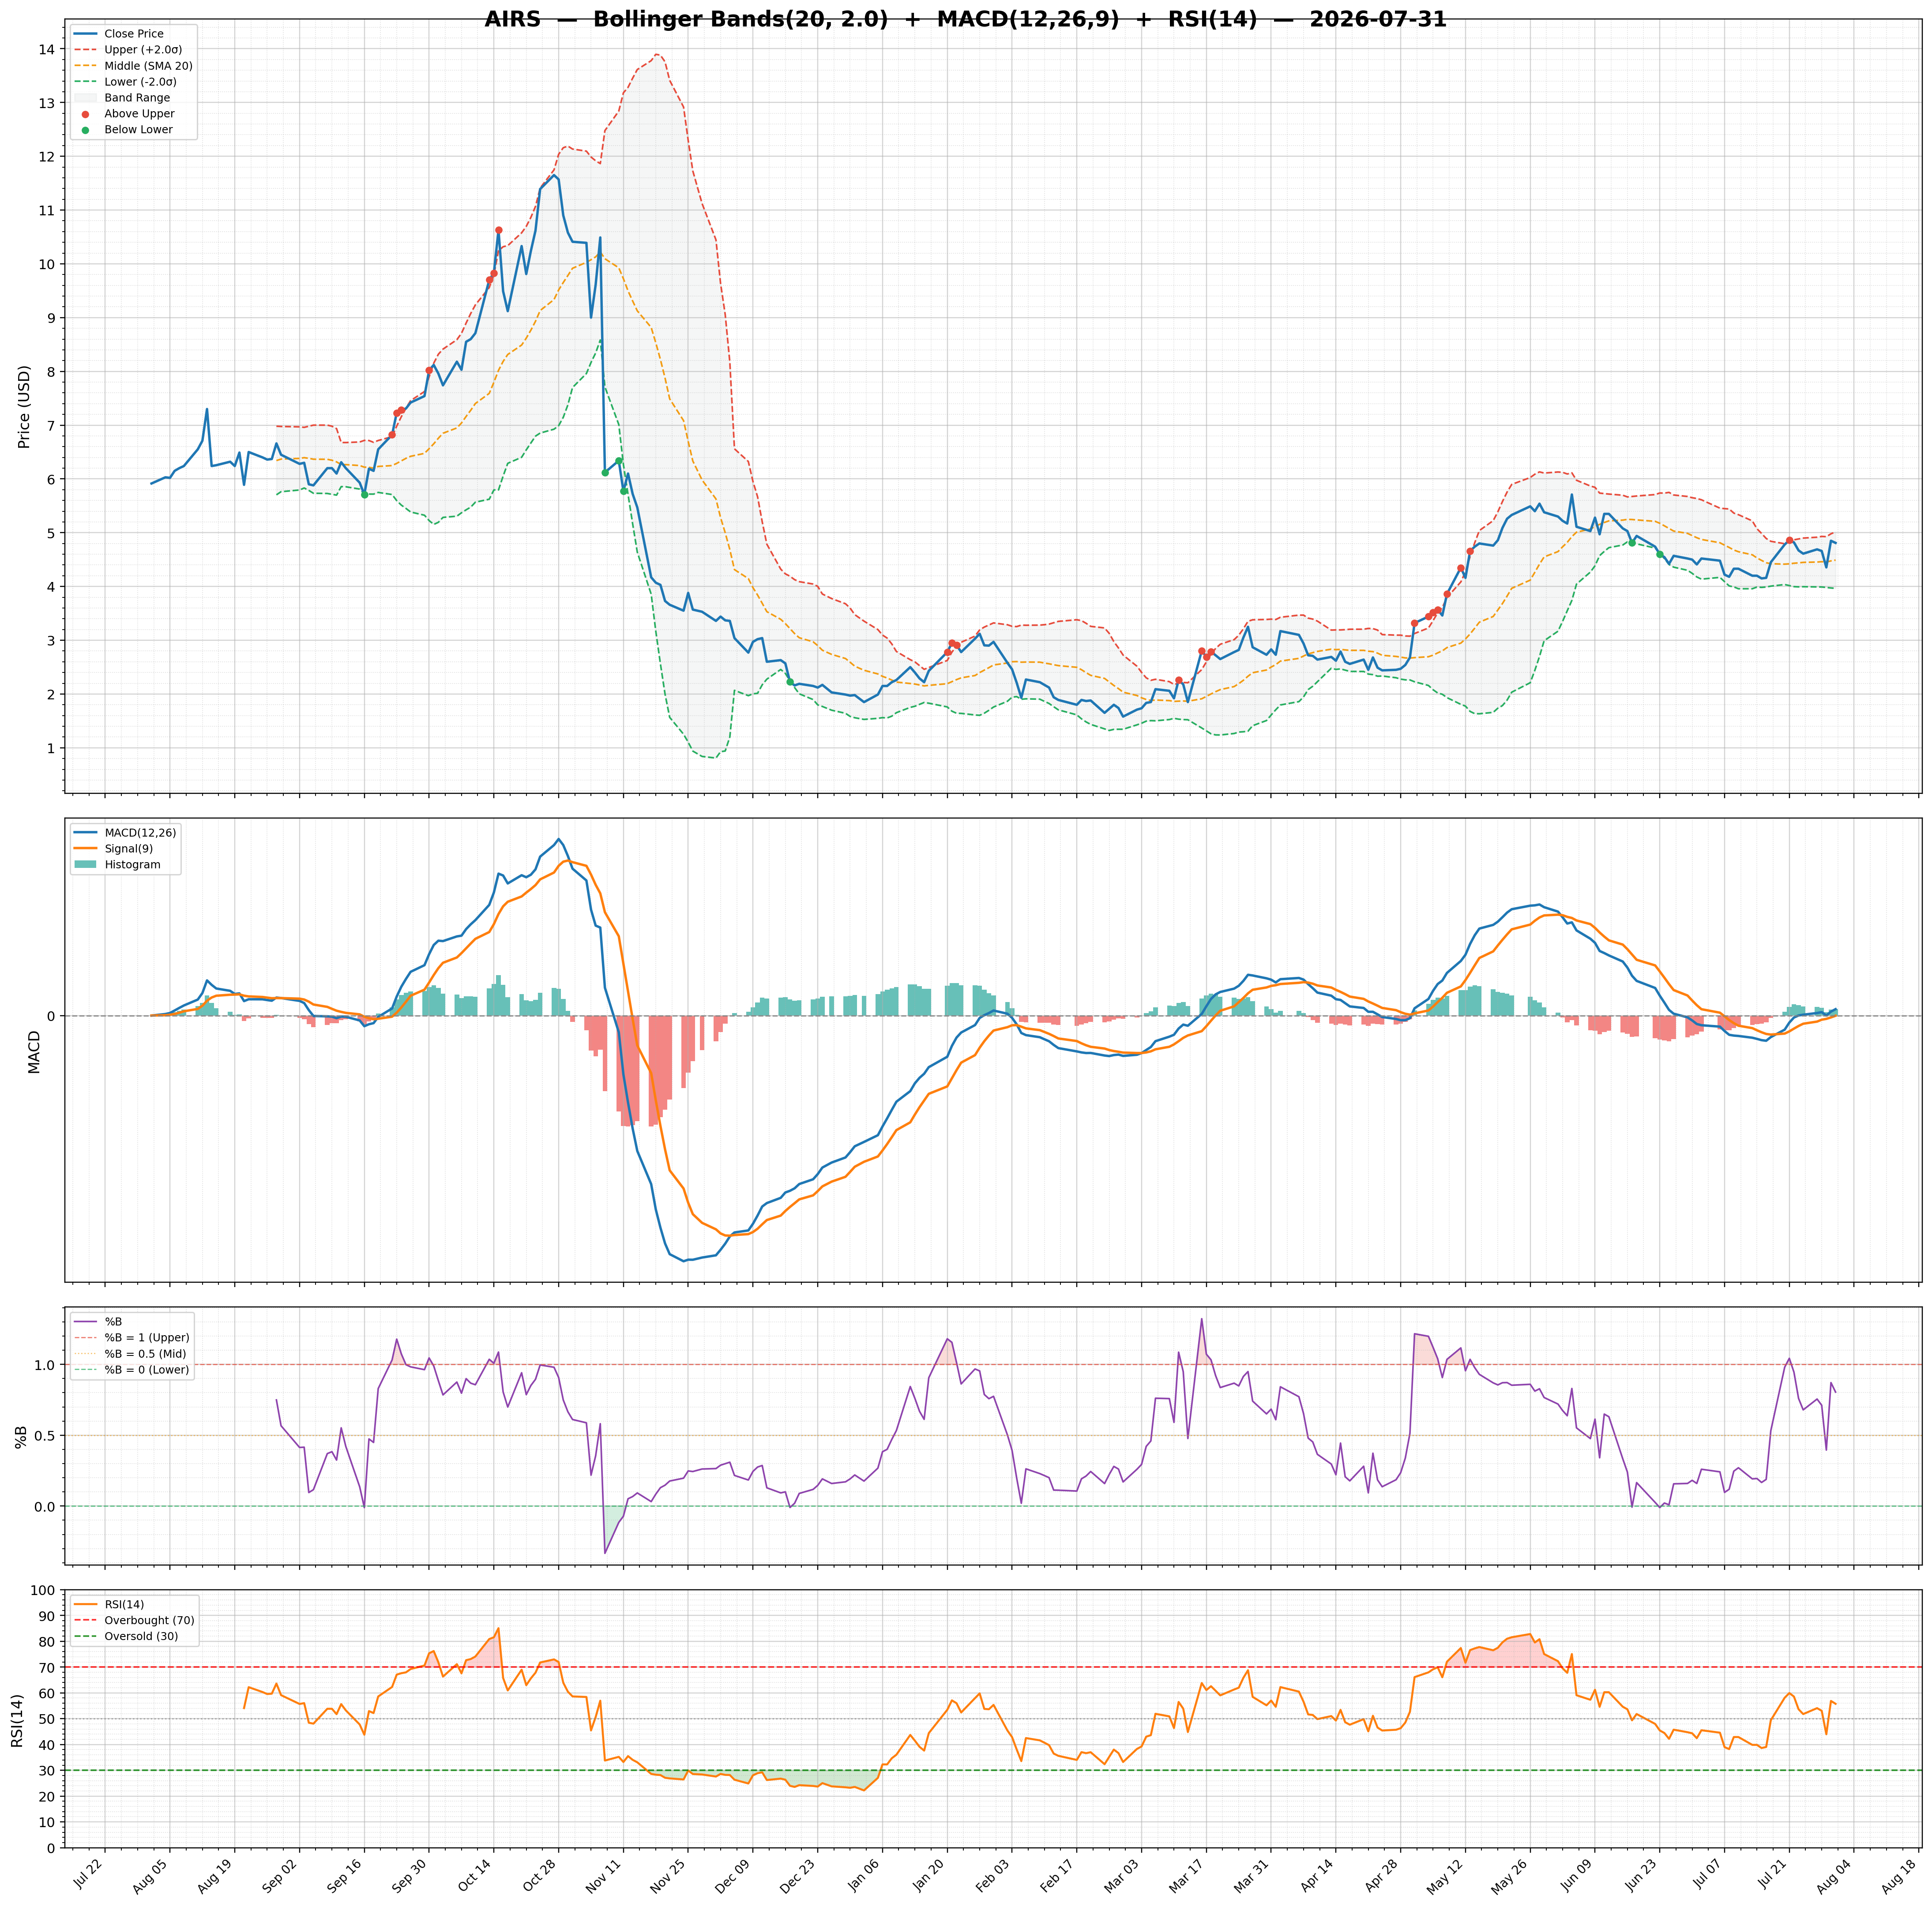
Task: Select the 3 tick on the price axis
Action: click(51, 641)
